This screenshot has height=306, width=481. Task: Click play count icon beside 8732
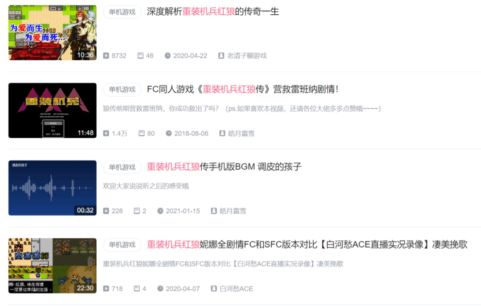coord(106,56)
